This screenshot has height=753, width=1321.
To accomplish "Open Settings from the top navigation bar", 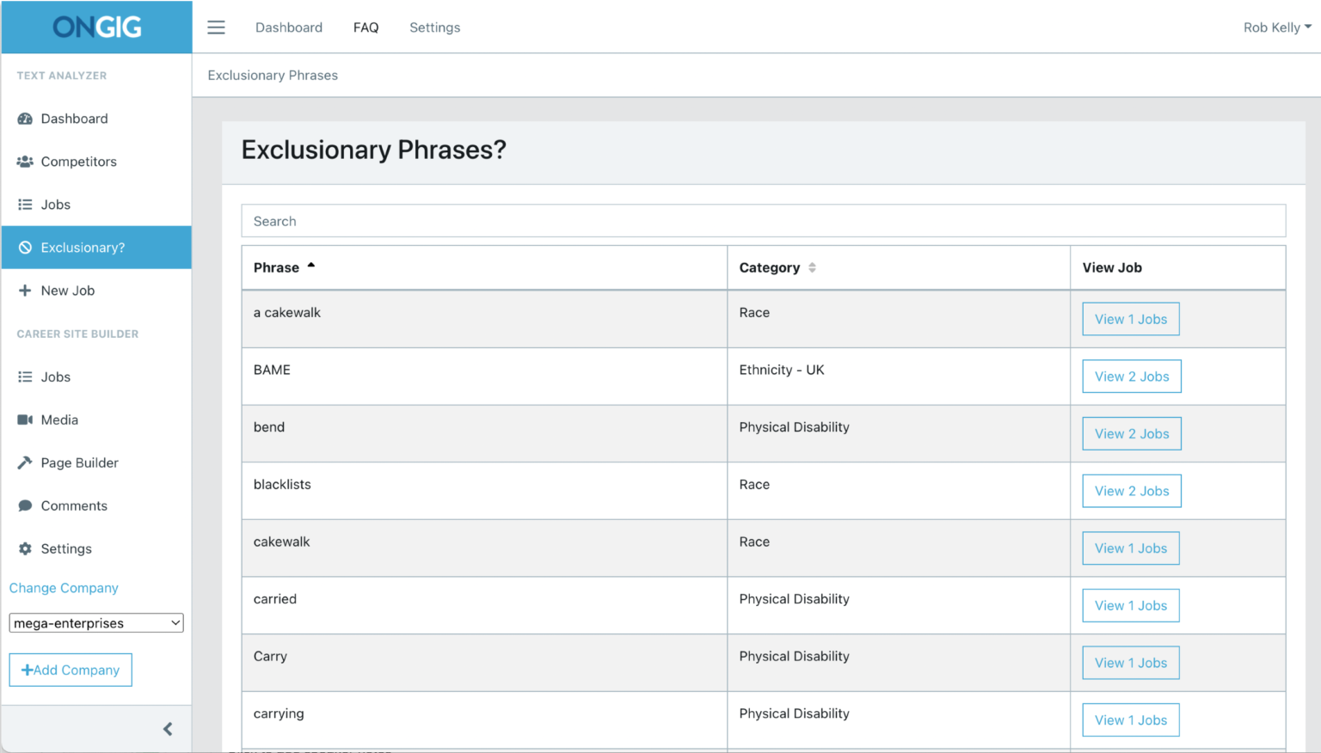I will [x=434, y=27].
